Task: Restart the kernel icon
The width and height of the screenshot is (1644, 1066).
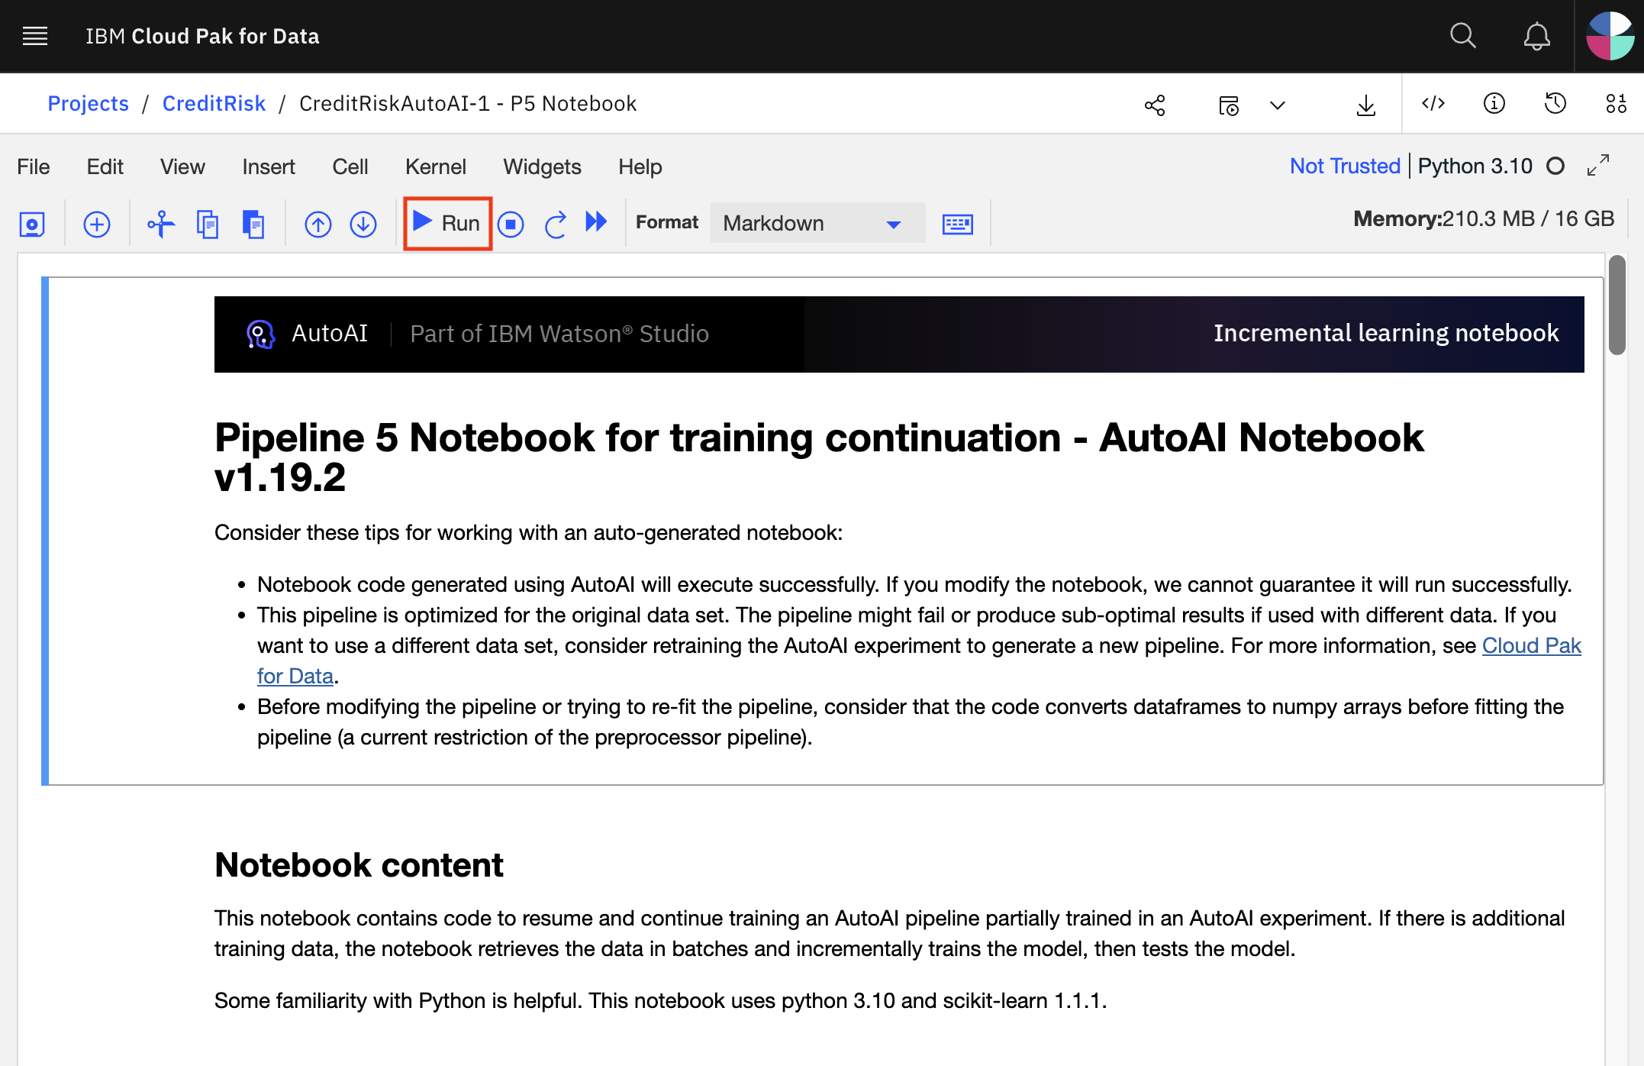Action: 556,225
